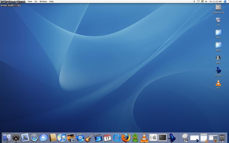This screenshot has width=229, height=143.
Task: Open the VLC desktop shortcut
Action: point(218,83)
